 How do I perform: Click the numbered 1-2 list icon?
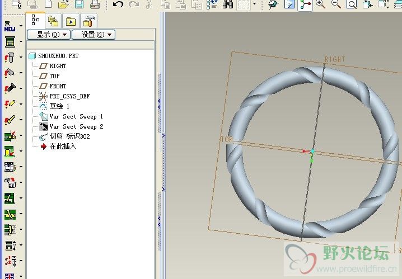pos(10,261)
